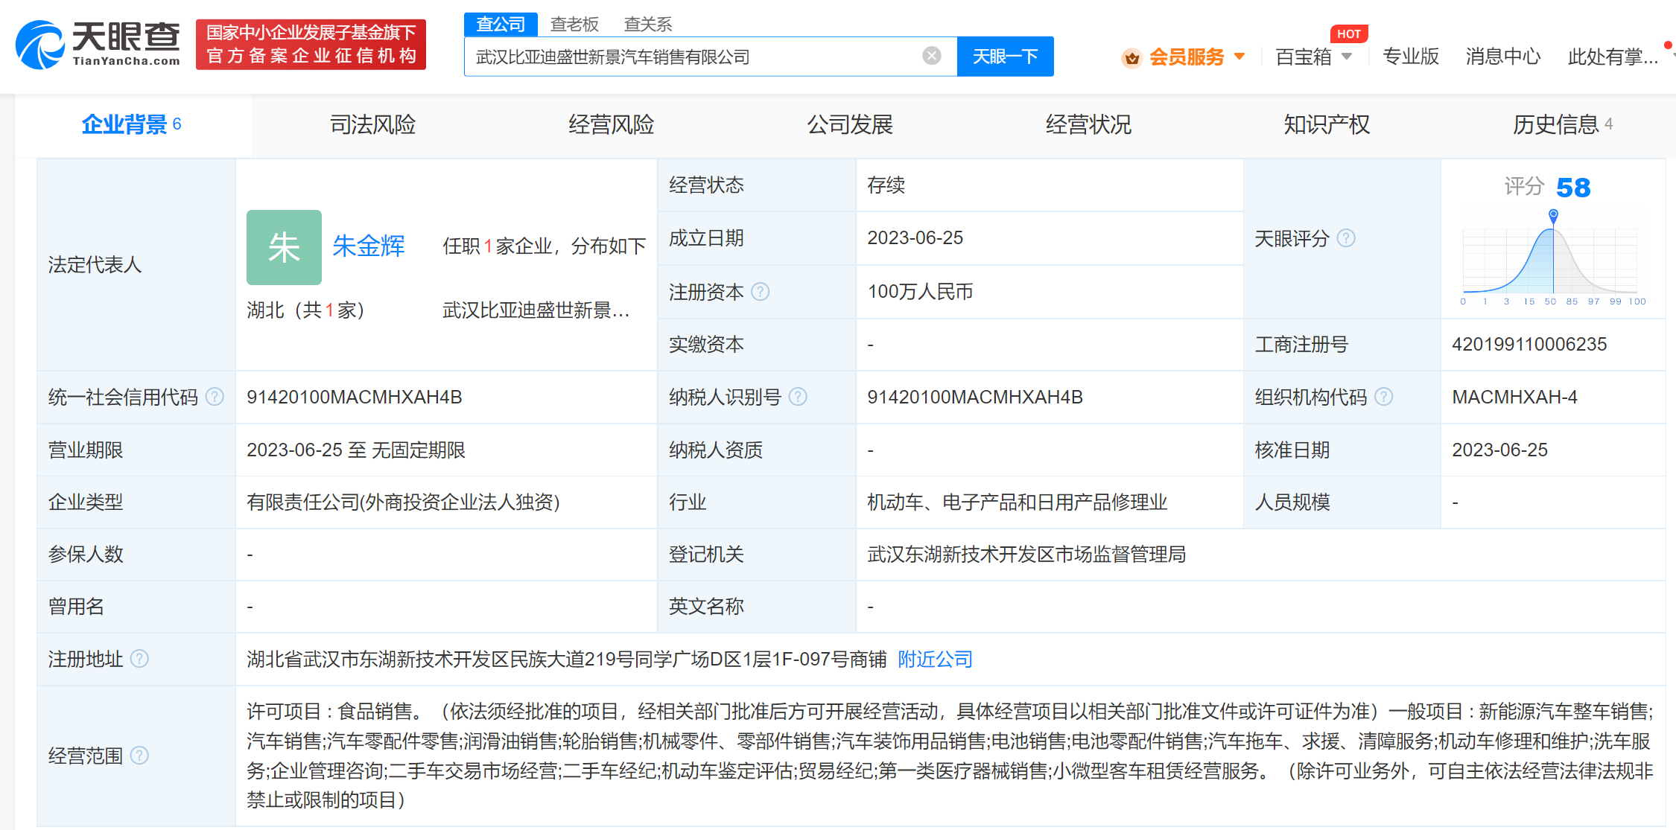Click the 100万人民币 registered capital value

[x=920, y=292]
